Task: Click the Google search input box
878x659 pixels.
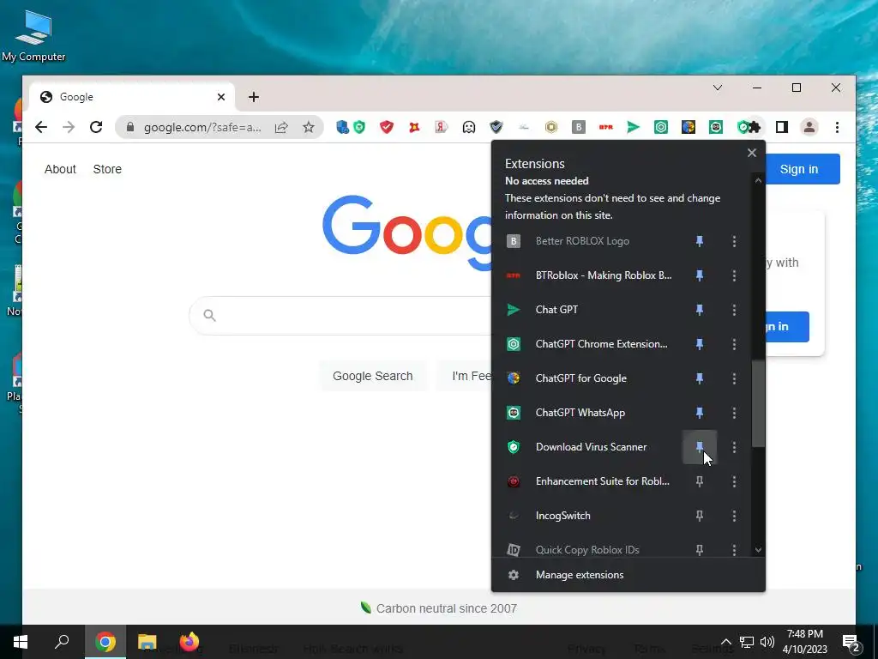Action: 341,316
